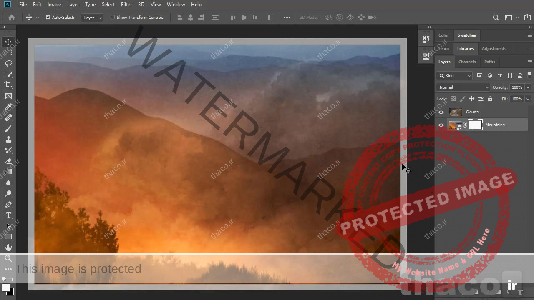Select the Gradient tool
This screenshot has height=300, width=534.
tap(8, 172)
